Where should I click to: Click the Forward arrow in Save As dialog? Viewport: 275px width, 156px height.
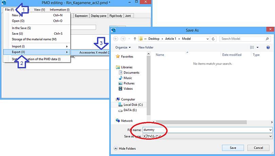(123, 39)
